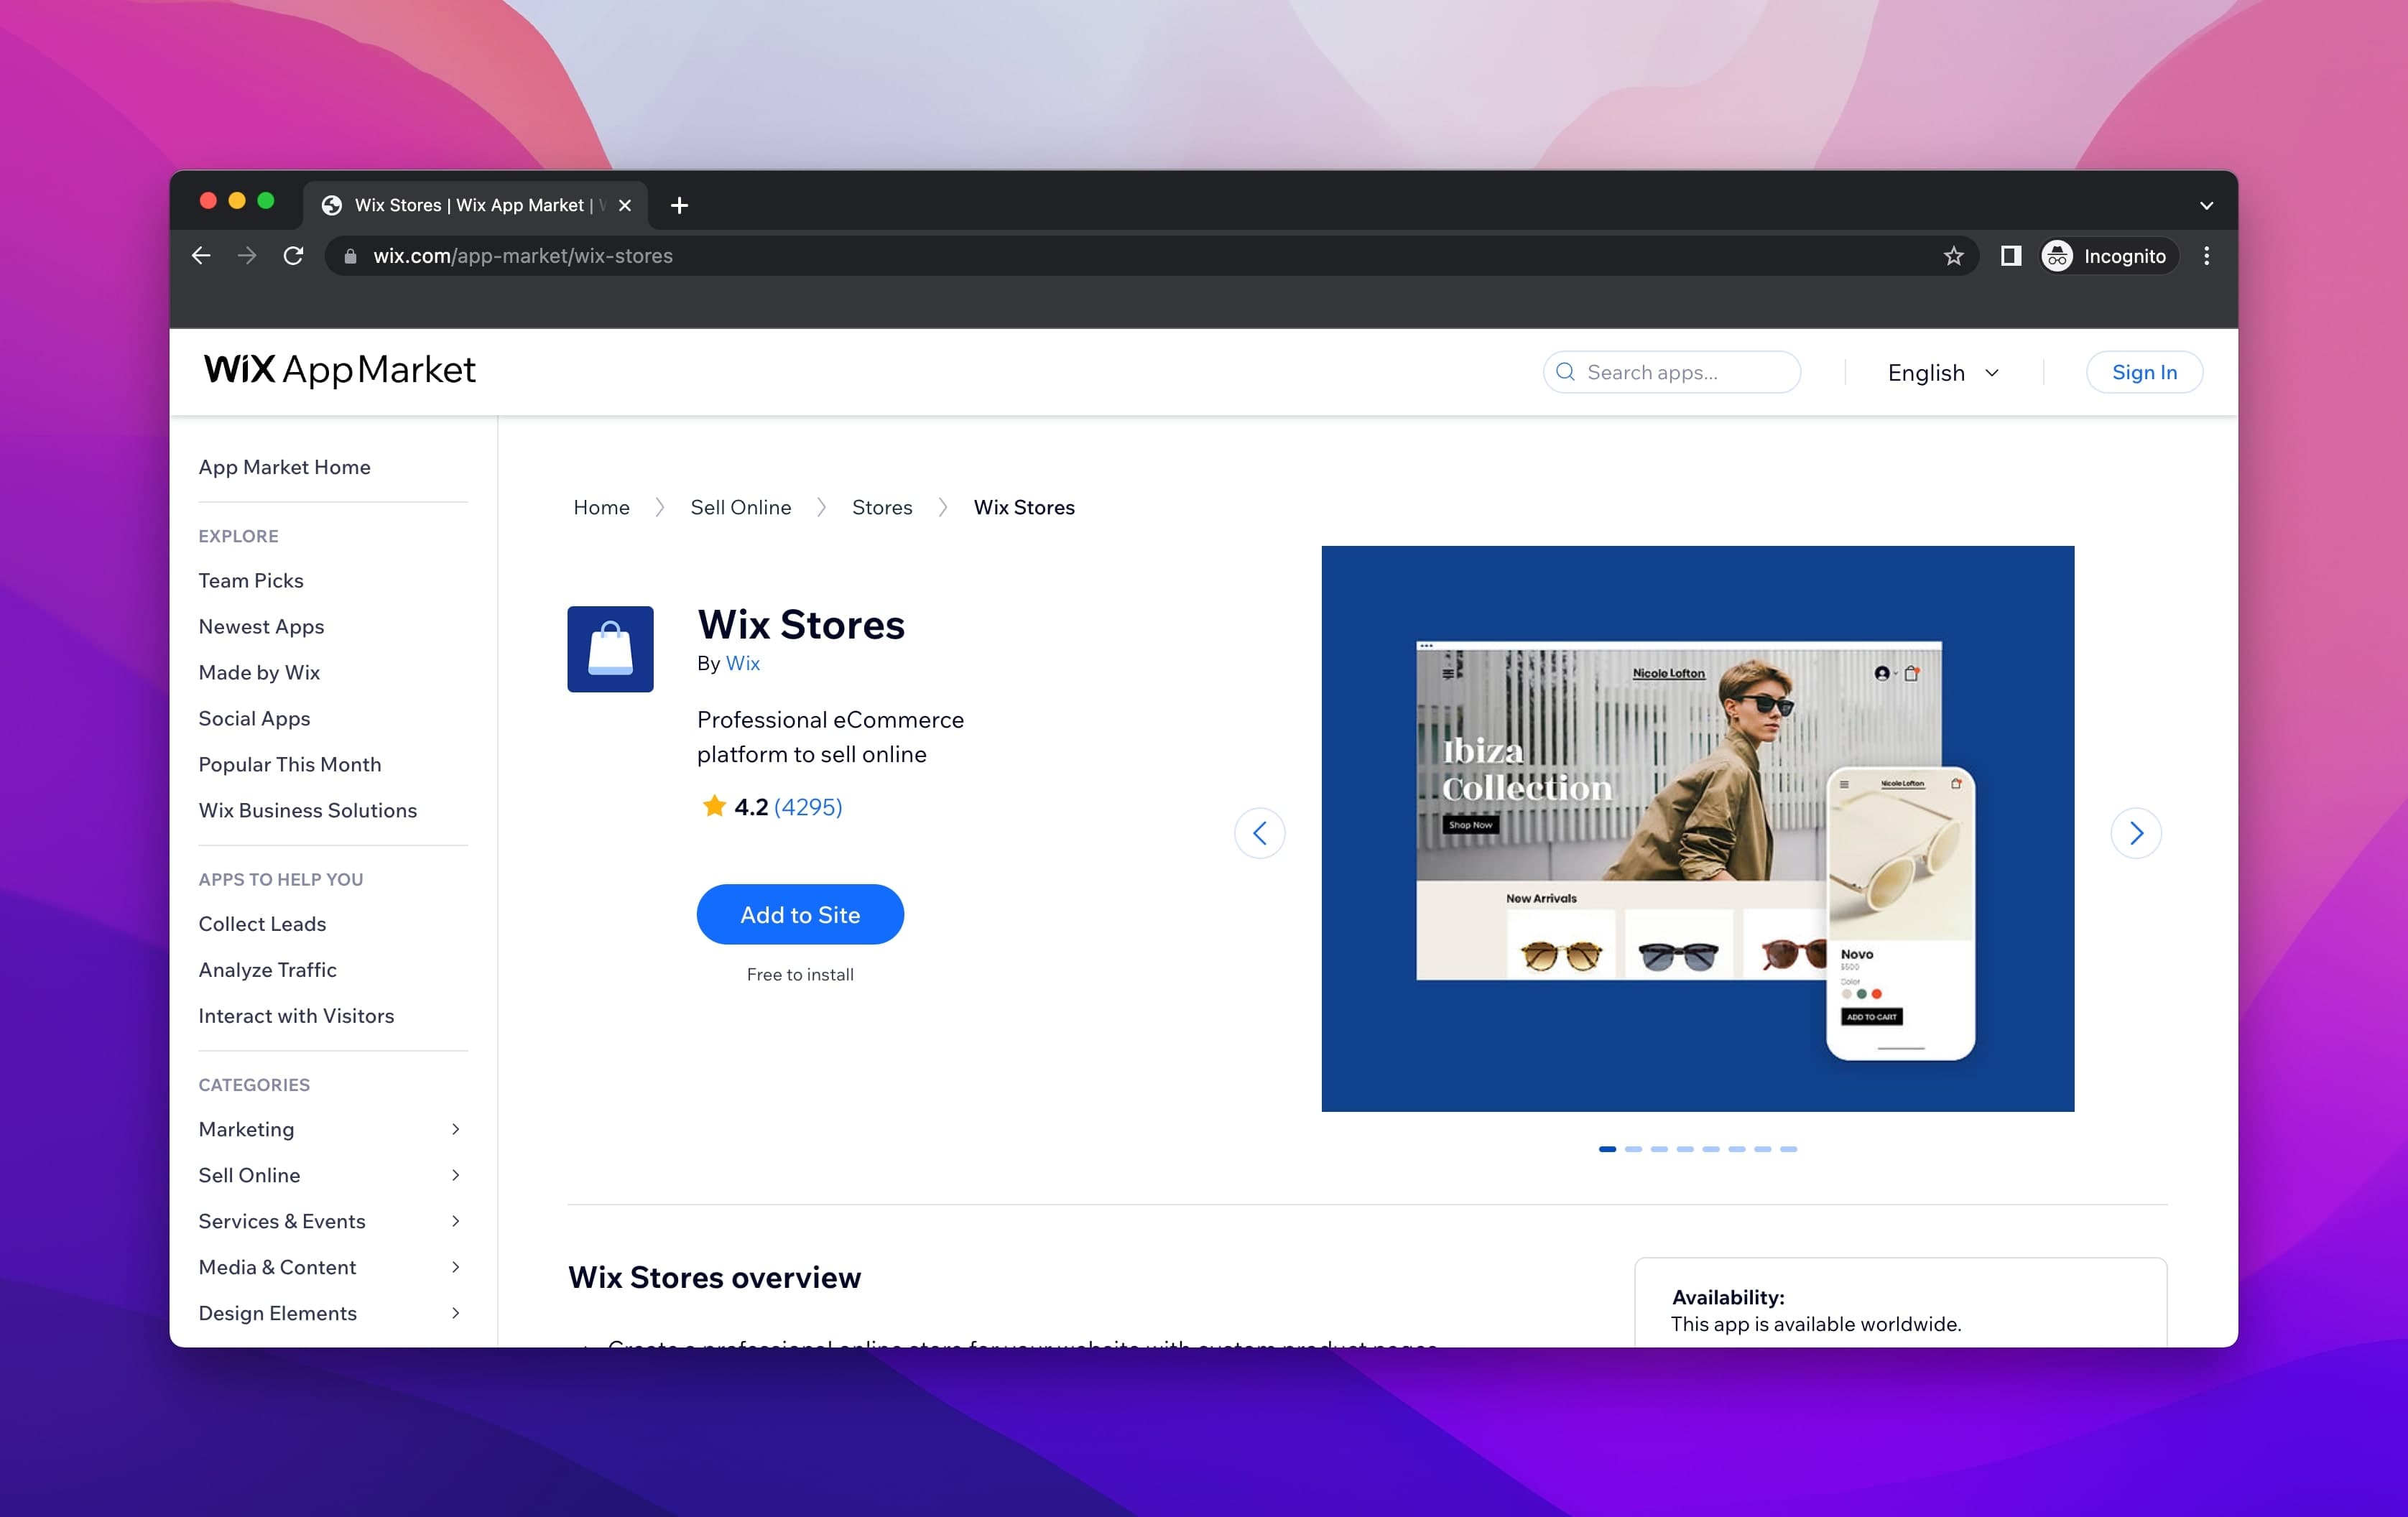Click the bookmark/star icon in browser toolbar
The height and width of the screenshot is (1517, 2408).
[1954, 255]
